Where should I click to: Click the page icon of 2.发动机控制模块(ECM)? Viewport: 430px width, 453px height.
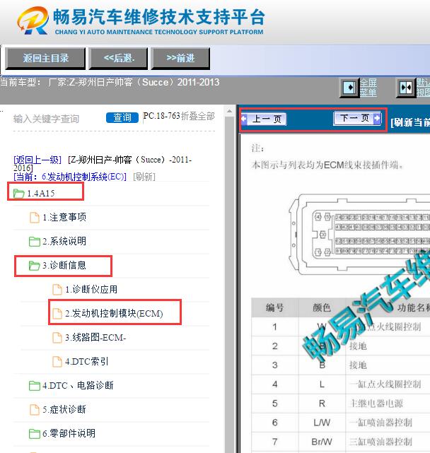point(57,313)
